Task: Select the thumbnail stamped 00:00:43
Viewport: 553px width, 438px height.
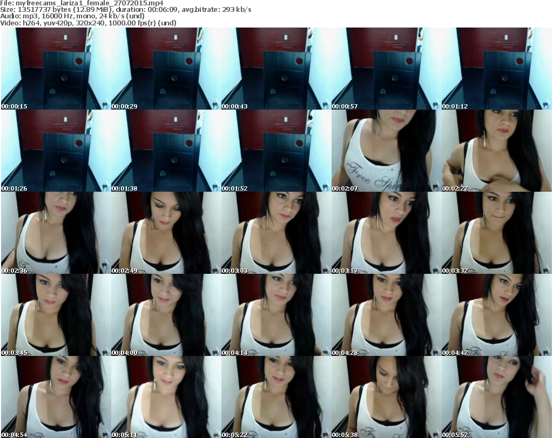Action: pos(276,69)
